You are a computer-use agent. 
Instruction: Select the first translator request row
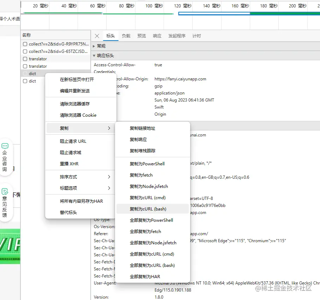(x=55, y=59)
